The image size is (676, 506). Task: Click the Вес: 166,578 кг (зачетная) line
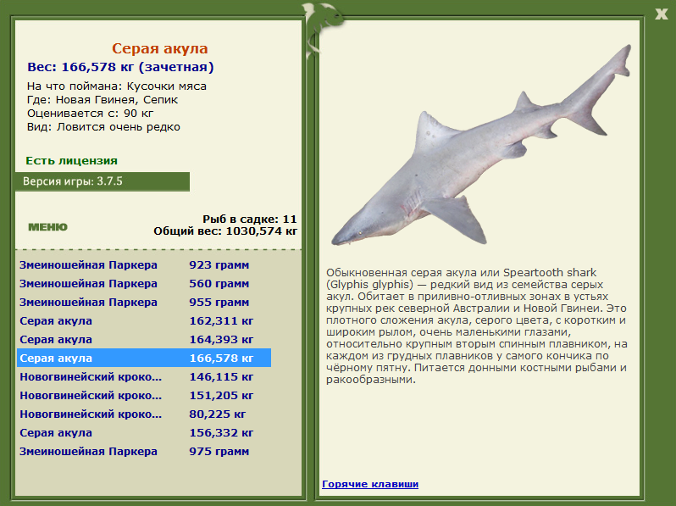120,67
